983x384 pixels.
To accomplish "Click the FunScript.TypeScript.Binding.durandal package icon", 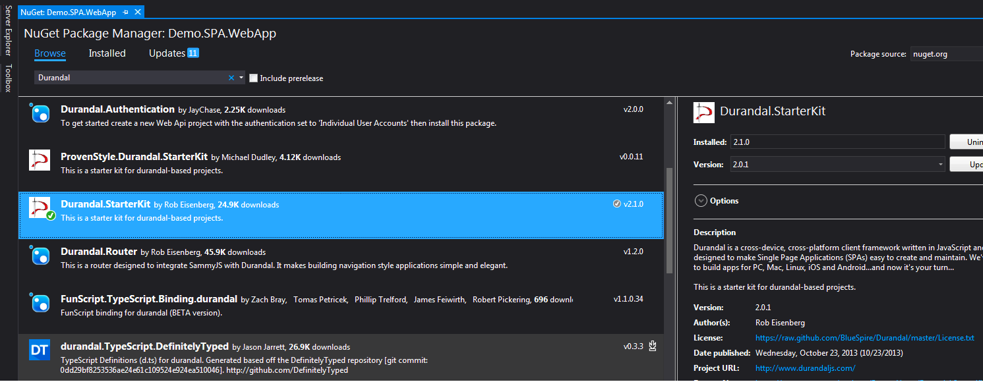I will pyautogui.click(x=40, y=303).
